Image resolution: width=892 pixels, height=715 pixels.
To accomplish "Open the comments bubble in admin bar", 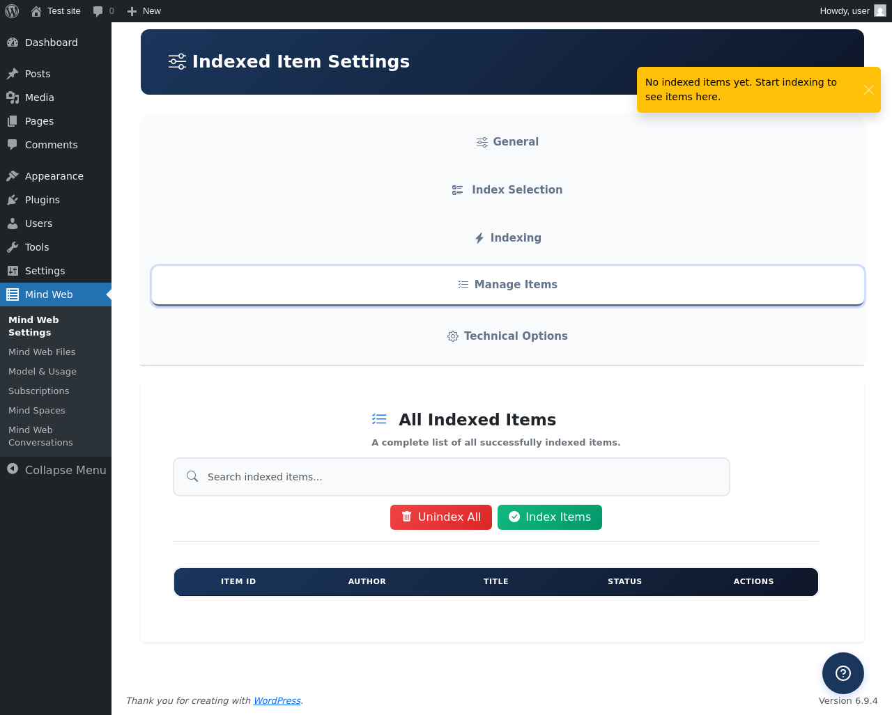I will [x=103, y=11].
